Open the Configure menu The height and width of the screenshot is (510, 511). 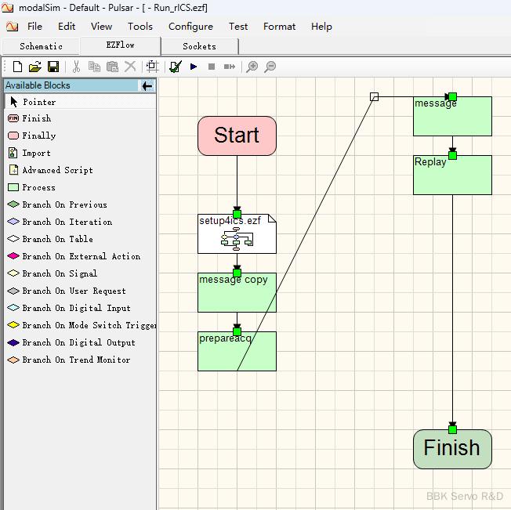click(190, 26)
